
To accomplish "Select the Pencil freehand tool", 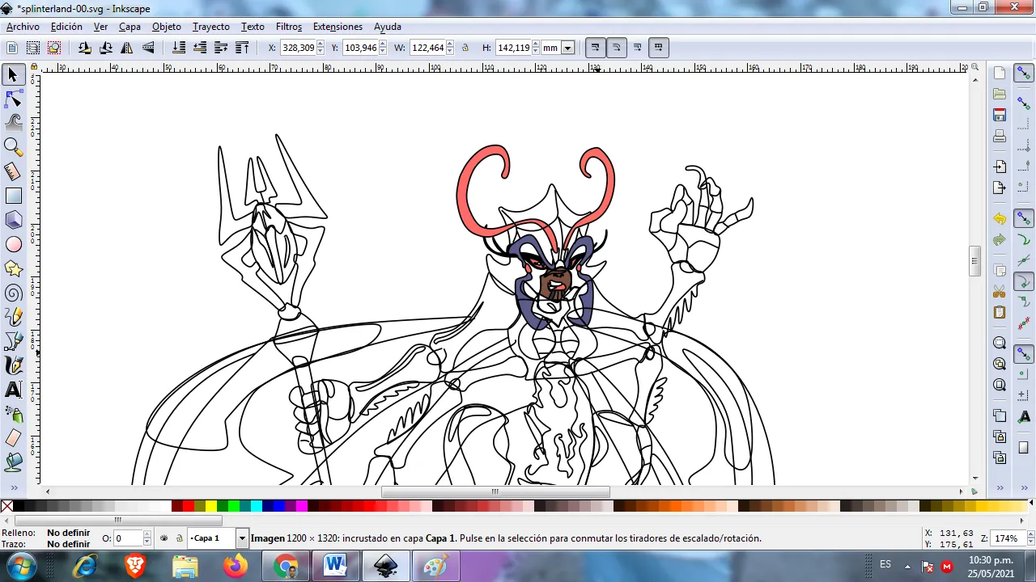I will click(x=14, y=317).
